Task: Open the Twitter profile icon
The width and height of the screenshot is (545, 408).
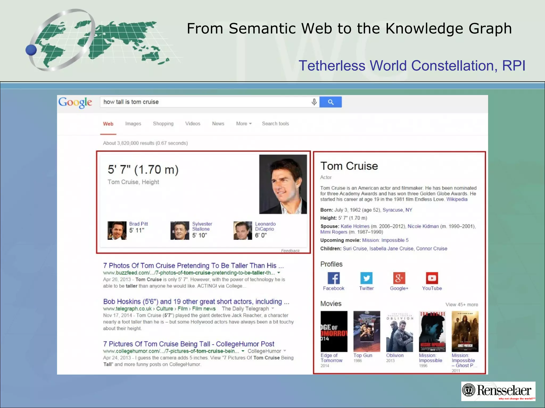Action: tap(366, 278)
